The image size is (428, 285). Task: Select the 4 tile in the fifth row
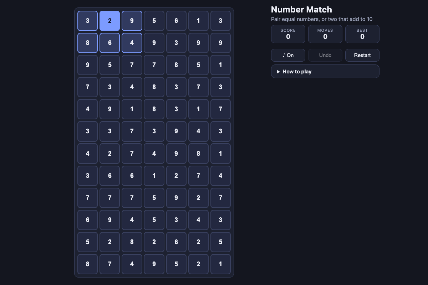coord(88,109)
